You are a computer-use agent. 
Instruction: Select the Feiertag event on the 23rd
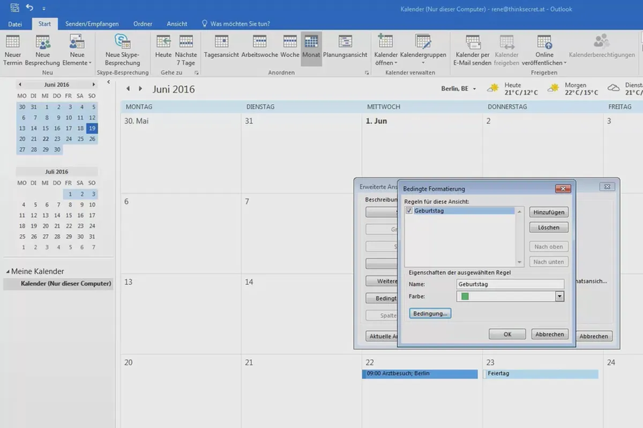541,374
